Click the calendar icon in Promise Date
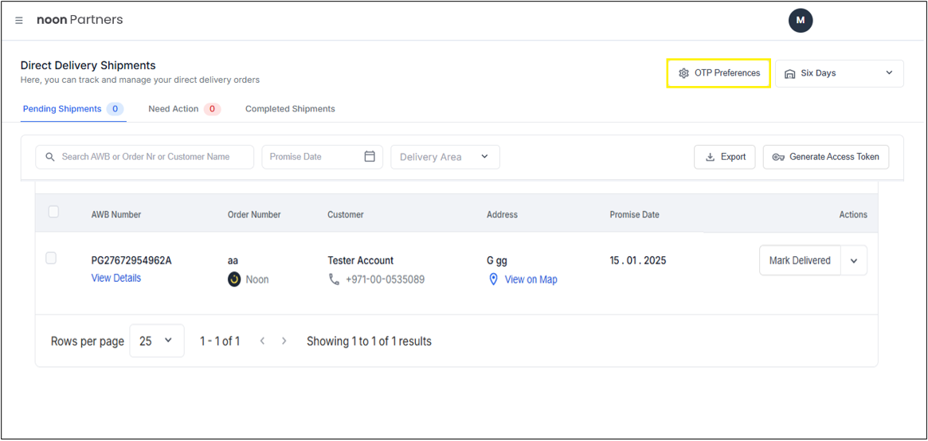 coord(370,157)
